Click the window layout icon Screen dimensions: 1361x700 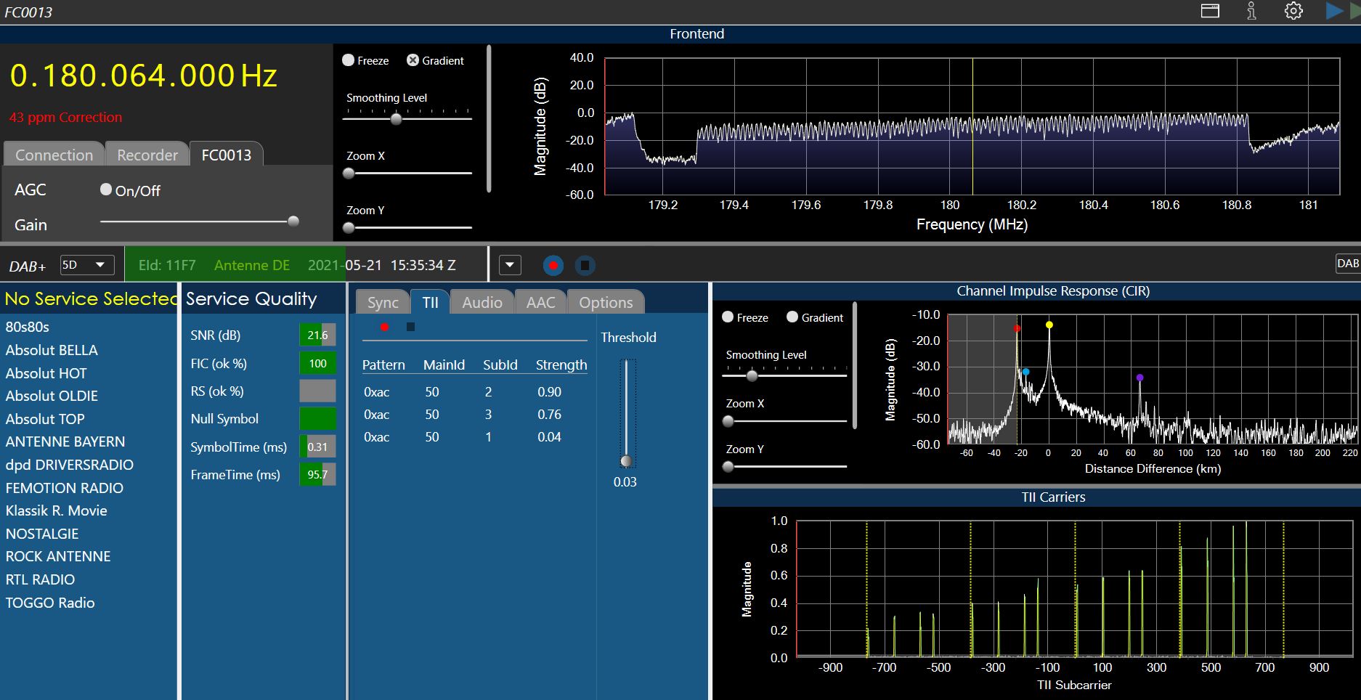click(1210, 11)
